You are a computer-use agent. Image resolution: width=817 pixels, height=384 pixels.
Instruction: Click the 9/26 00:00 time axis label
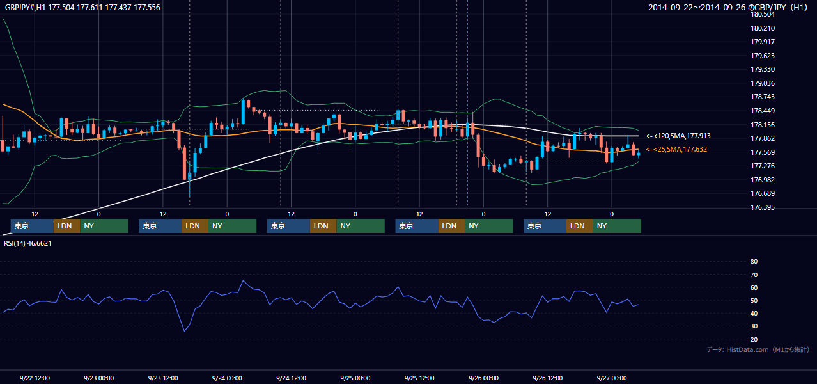click(483, 378)
